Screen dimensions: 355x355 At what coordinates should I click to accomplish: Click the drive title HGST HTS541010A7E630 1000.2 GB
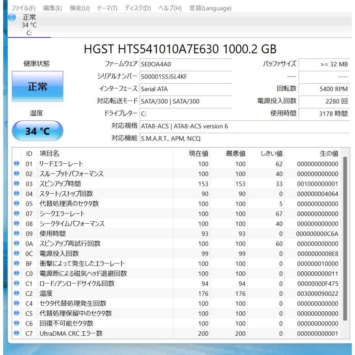click(180, 49)
